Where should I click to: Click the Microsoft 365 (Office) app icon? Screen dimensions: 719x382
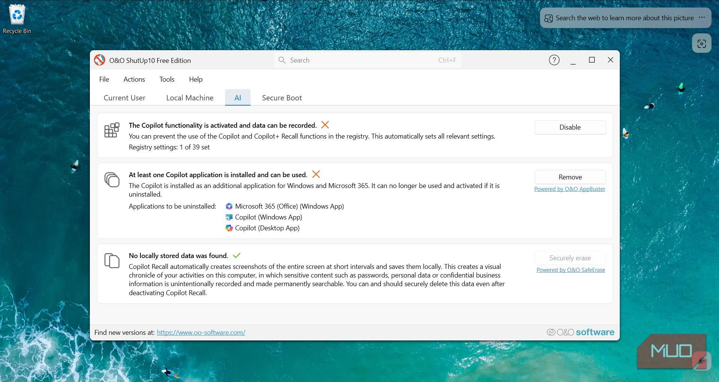[229, 206]
